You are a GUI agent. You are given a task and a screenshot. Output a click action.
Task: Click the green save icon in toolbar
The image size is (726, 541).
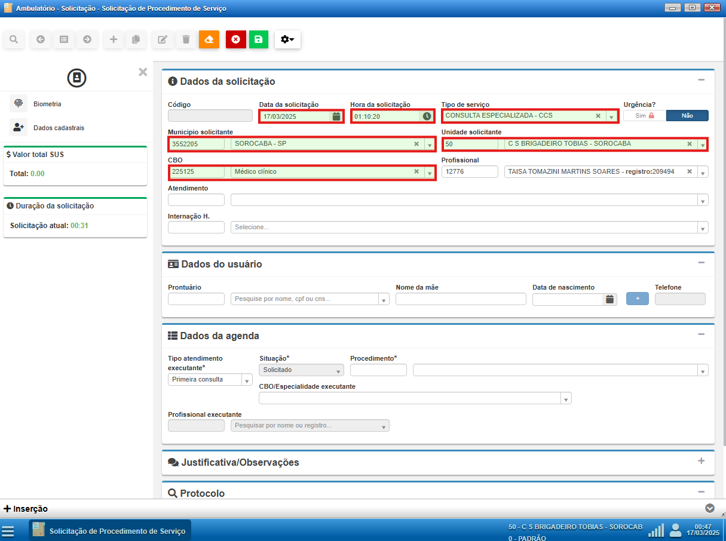coord(258,39)
